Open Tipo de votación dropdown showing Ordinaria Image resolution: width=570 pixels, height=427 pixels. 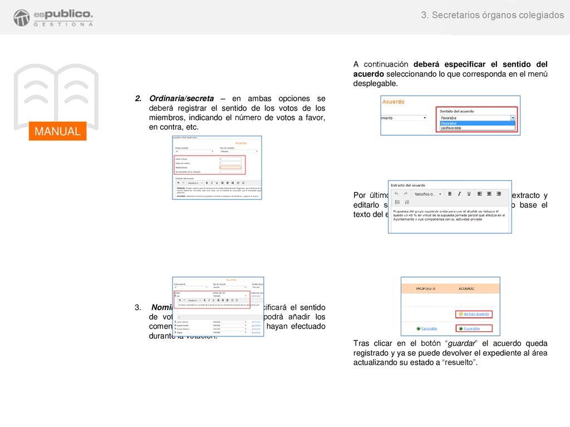pos(239,151)
